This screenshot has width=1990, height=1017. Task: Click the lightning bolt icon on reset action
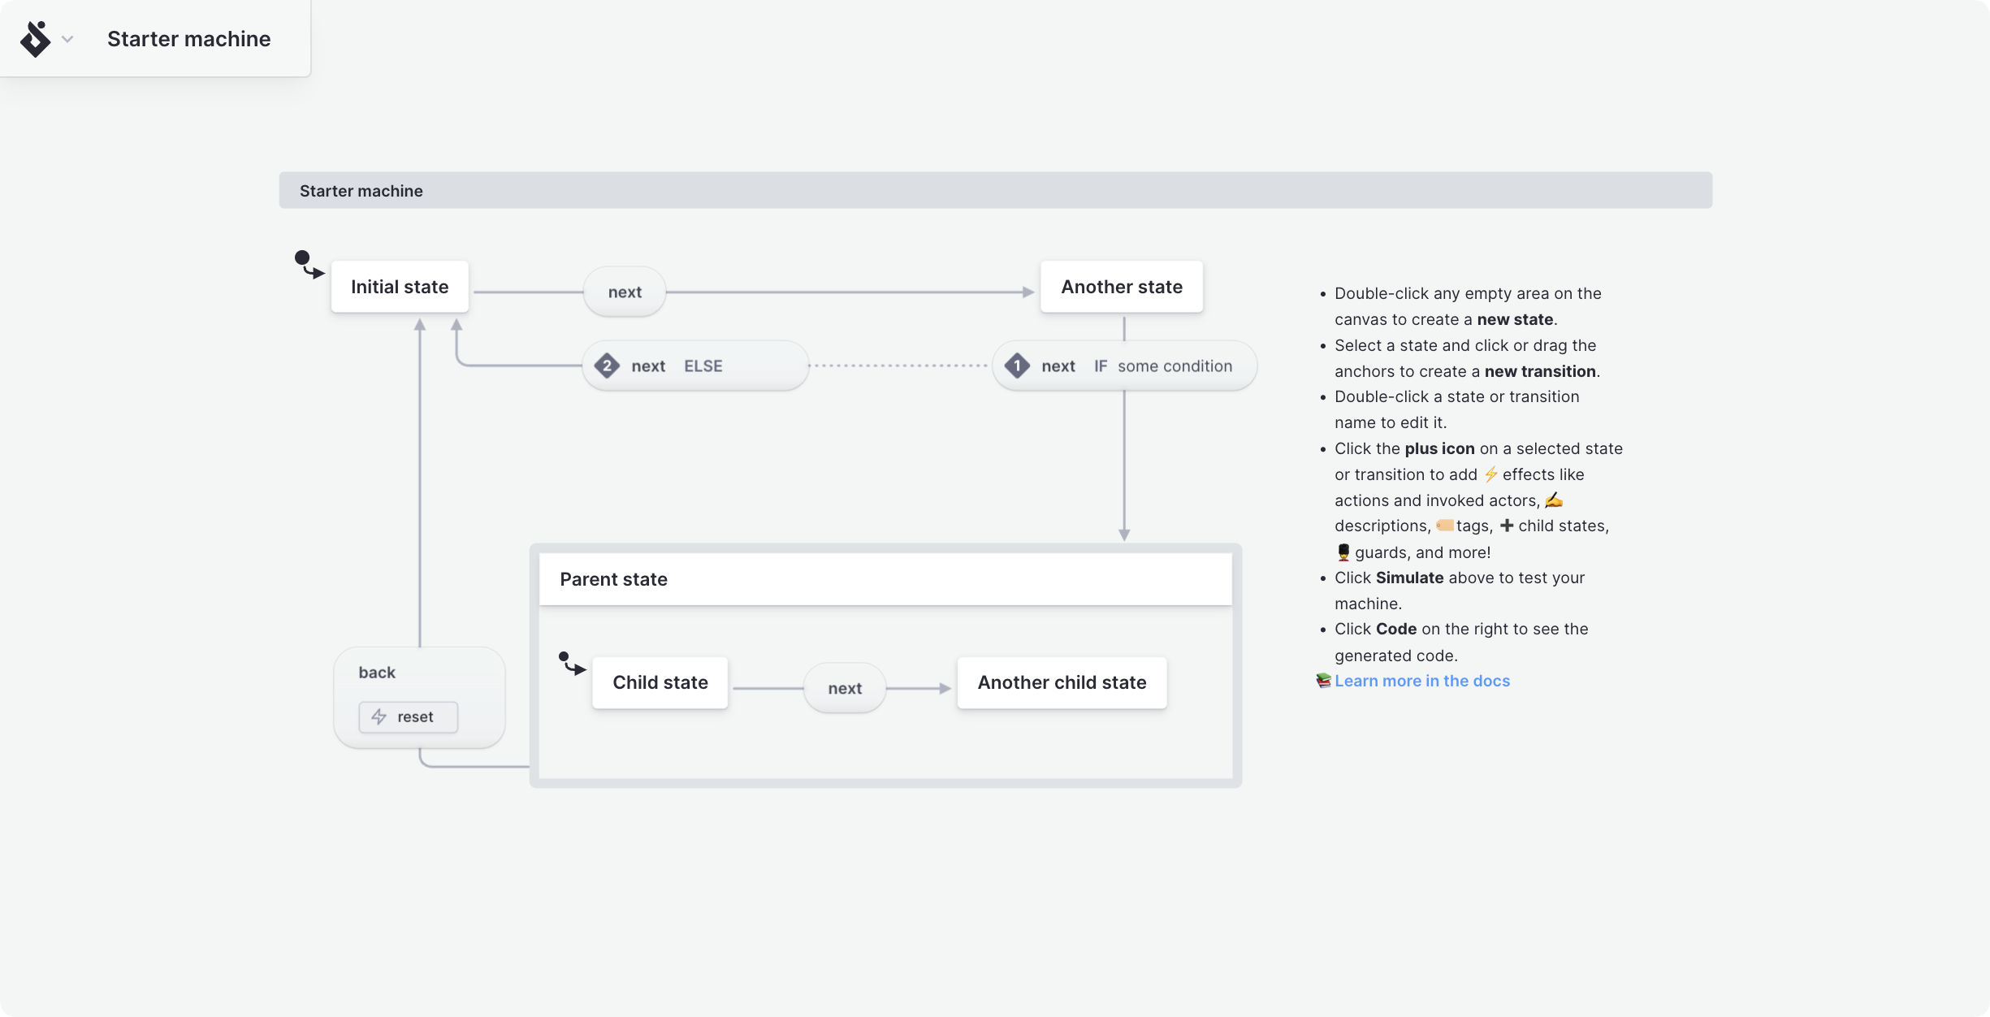(x=379, y=717)
